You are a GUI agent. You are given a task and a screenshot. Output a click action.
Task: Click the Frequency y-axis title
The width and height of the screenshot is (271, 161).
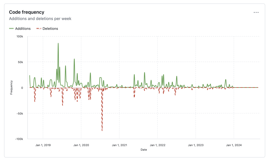11,88
